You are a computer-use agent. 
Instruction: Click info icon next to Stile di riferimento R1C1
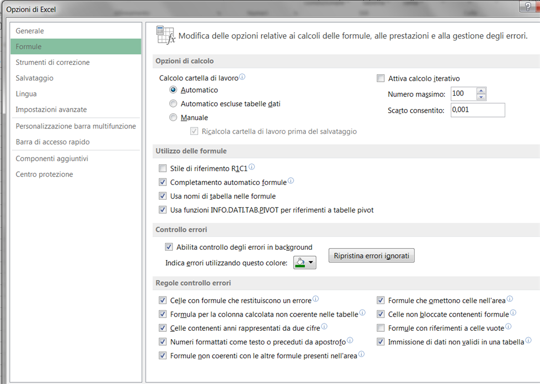252,167
